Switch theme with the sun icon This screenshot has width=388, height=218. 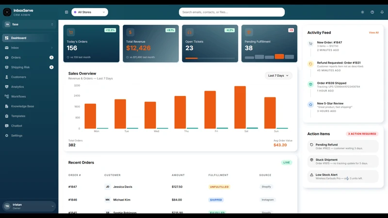pos(362,12)
